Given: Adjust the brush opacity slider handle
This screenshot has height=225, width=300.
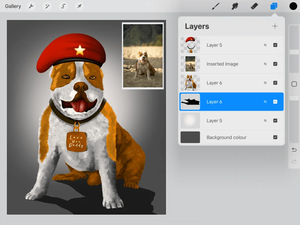Looking at the screenshot, I should 294,98.
